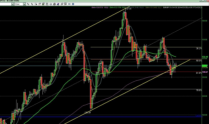This screenshot has height=124, width=209.
Task: Select the green EMA=132.1759 50,0 legend
Action: tap(118, 7)
